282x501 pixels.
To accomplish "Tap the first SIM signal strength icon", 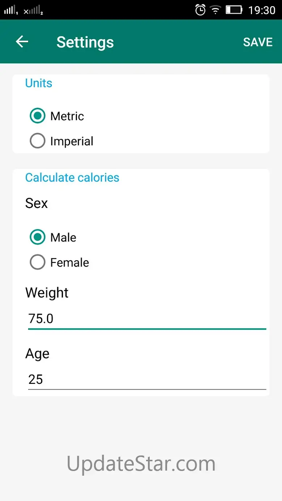I will tap(11, 10).
